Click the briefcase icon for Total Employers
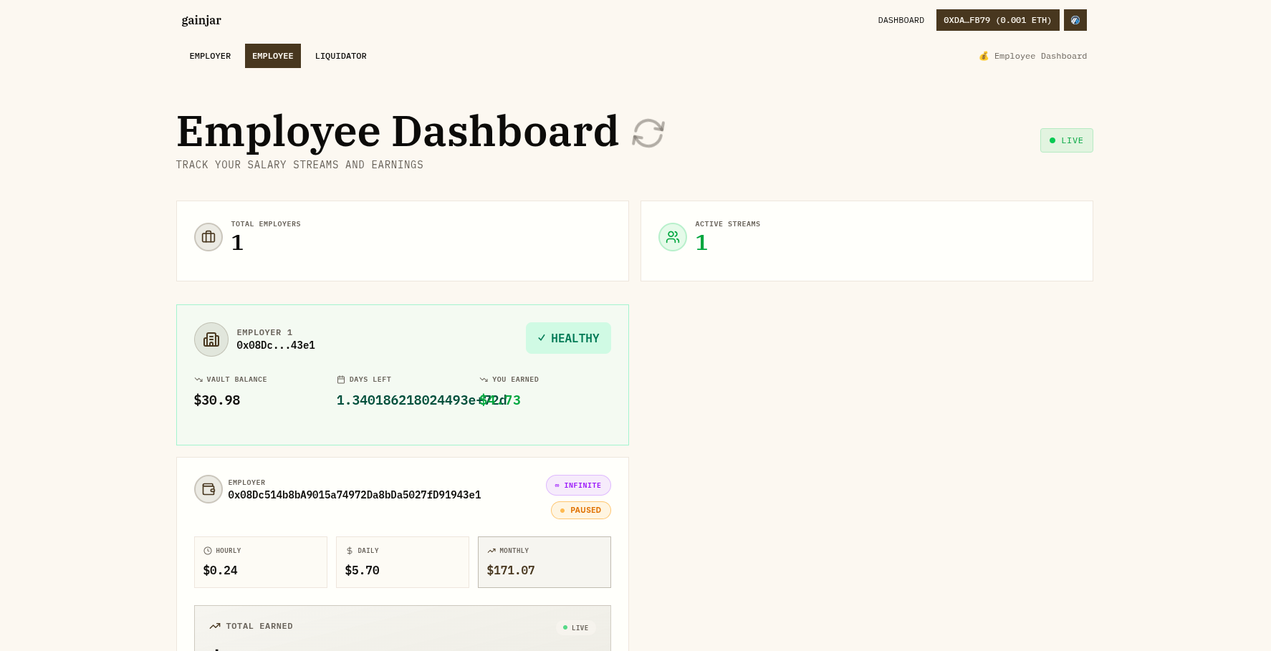The height and width of the screenshot is (651, 1271). (208, 237)
